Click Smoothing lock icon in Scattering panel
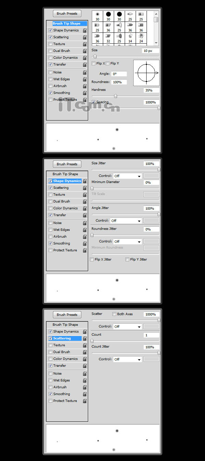The width and height of the screenshot is (205, 461). click(x=84, y=394)
